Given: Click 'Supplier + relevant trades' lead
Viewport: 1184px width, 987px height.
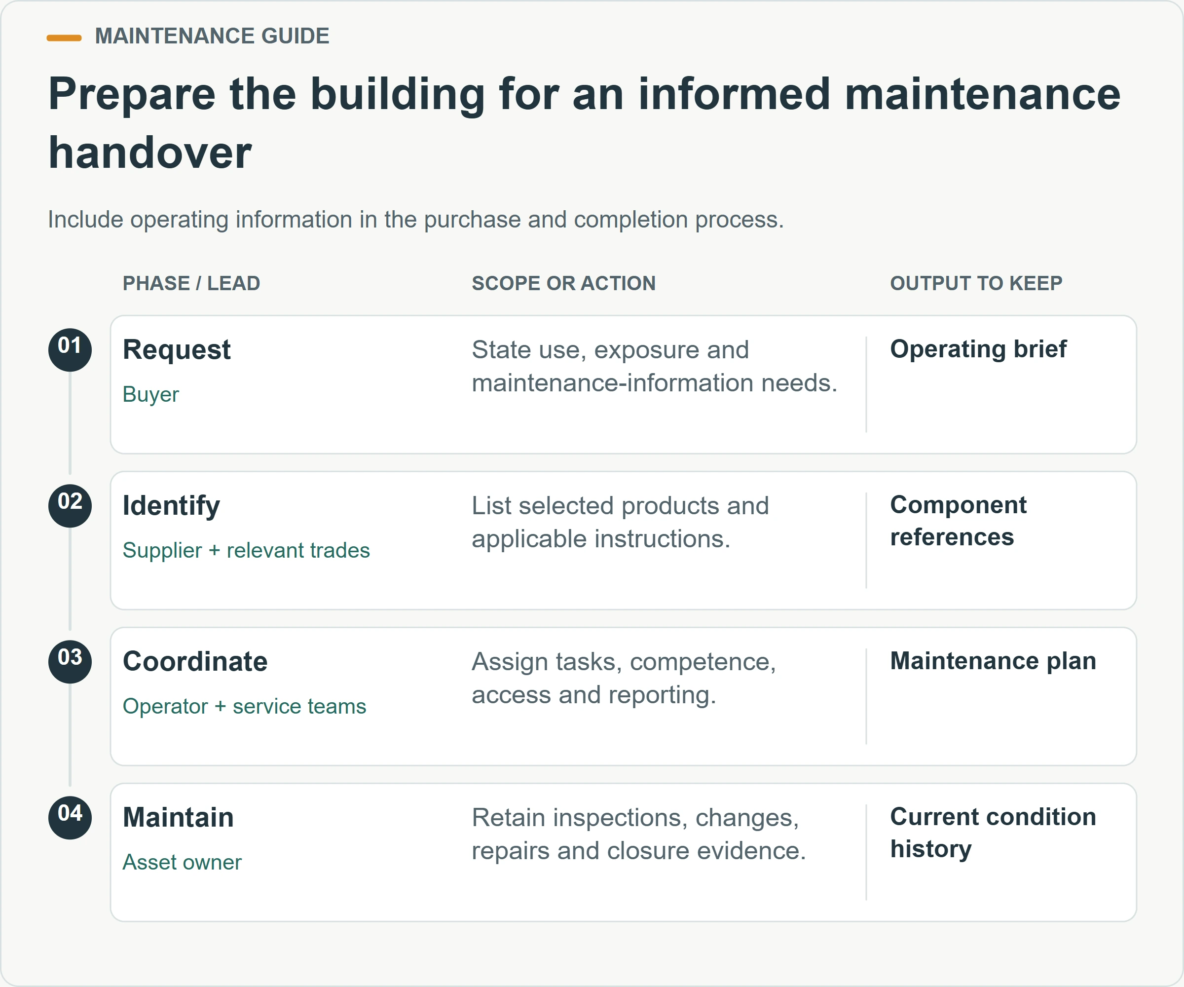Looking at the screenshot, I should pyautogui.click(x=246, y=550).
